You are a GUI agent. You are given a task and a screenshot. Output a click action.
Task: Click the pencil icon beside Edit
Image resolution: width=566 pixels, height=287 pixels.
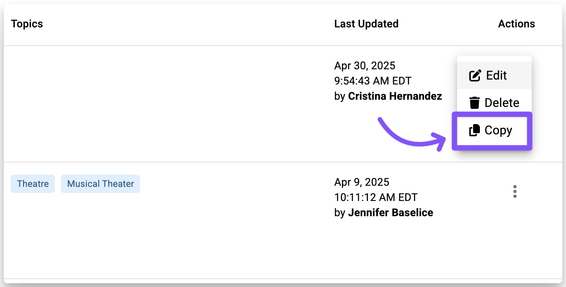coord(475,75)
